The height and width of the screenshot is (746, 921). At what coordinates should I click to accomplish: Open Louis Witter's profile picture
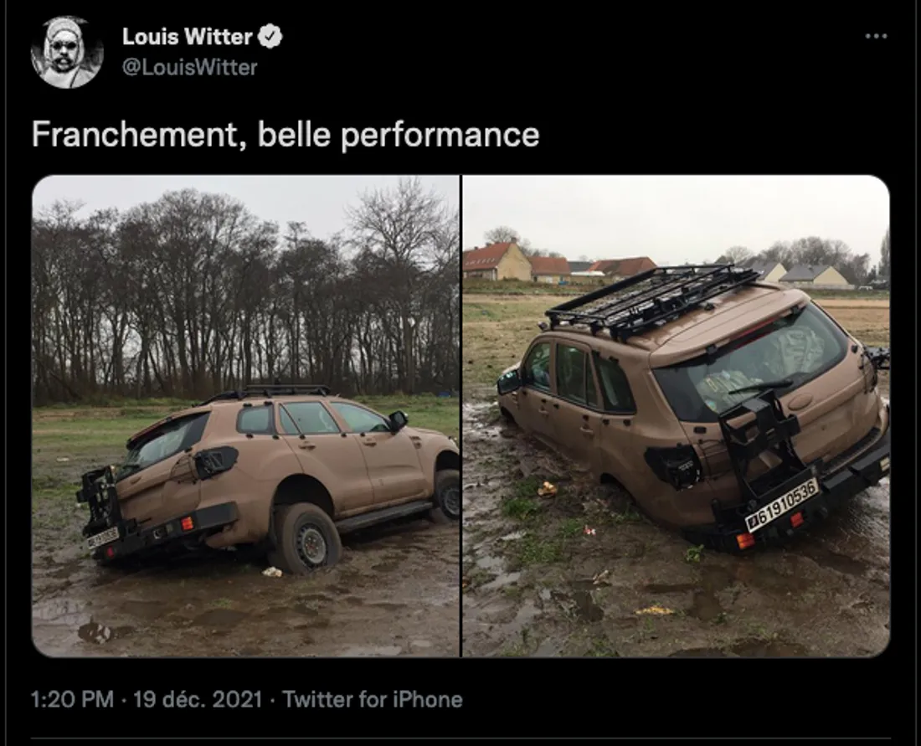coord(67,52)
